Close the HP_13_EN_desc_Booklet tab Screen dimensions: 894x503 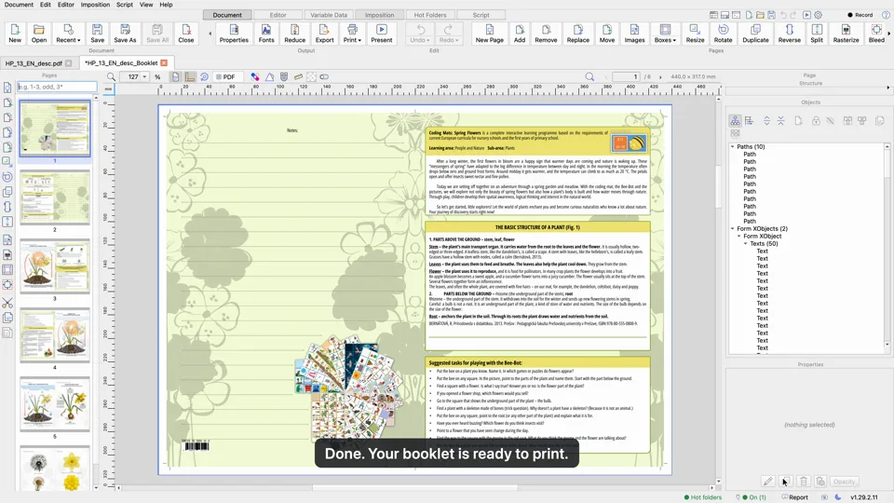(164, 62)
